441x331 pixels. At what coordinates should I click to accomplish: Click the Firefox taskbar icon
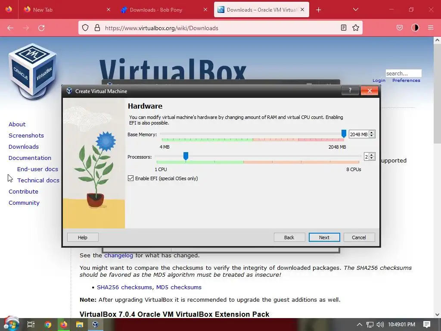click(64, 325)
